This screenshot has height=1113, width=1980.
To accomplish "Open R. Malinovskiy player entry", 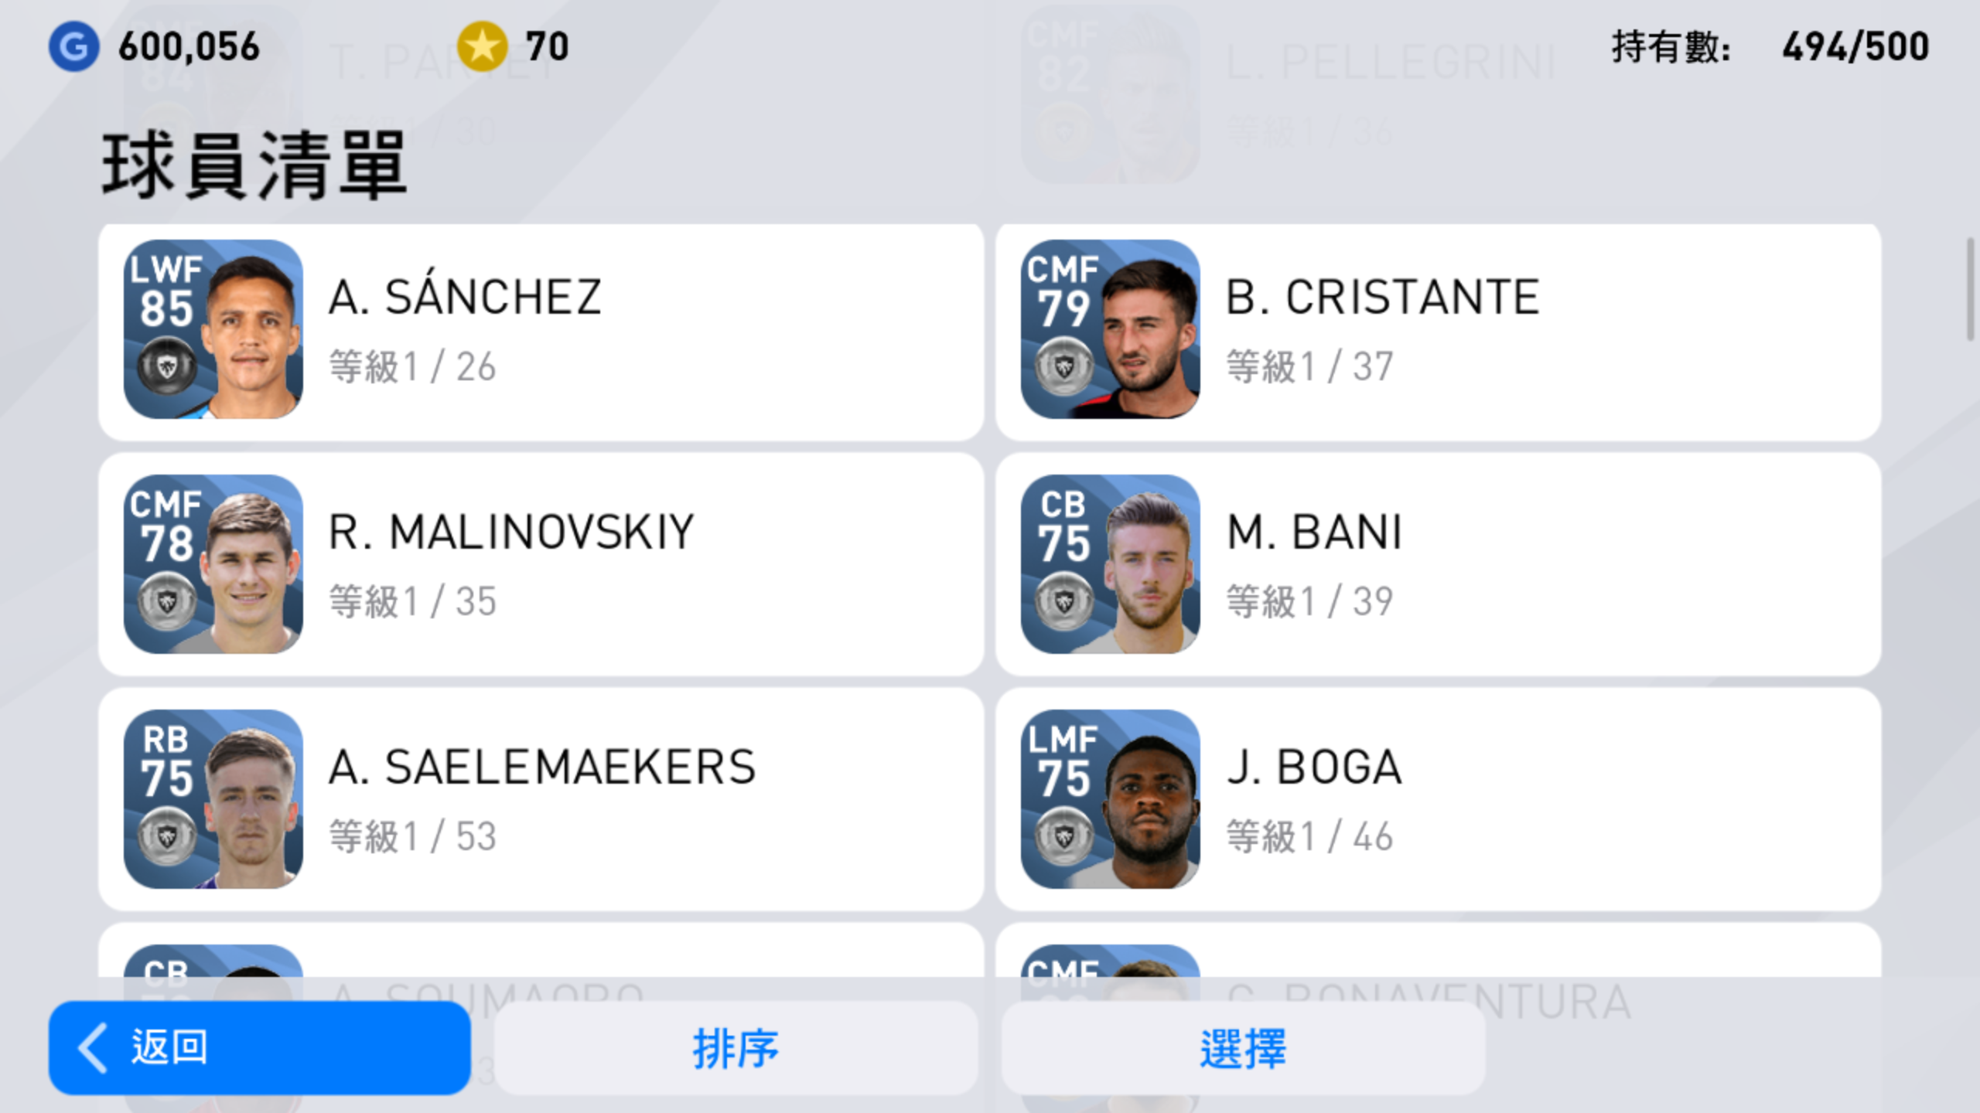I will click(x=541, y=564).
